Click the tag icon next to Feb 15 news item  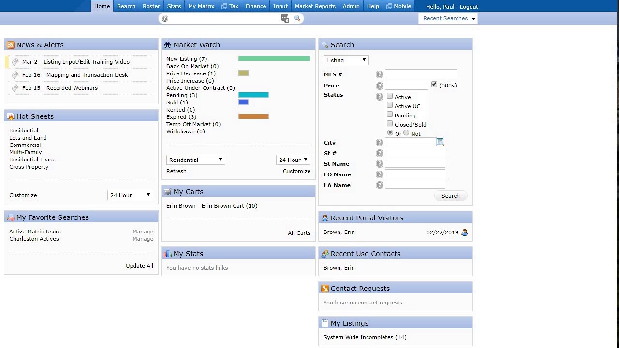pyautogui.click(x=15, y=88)
